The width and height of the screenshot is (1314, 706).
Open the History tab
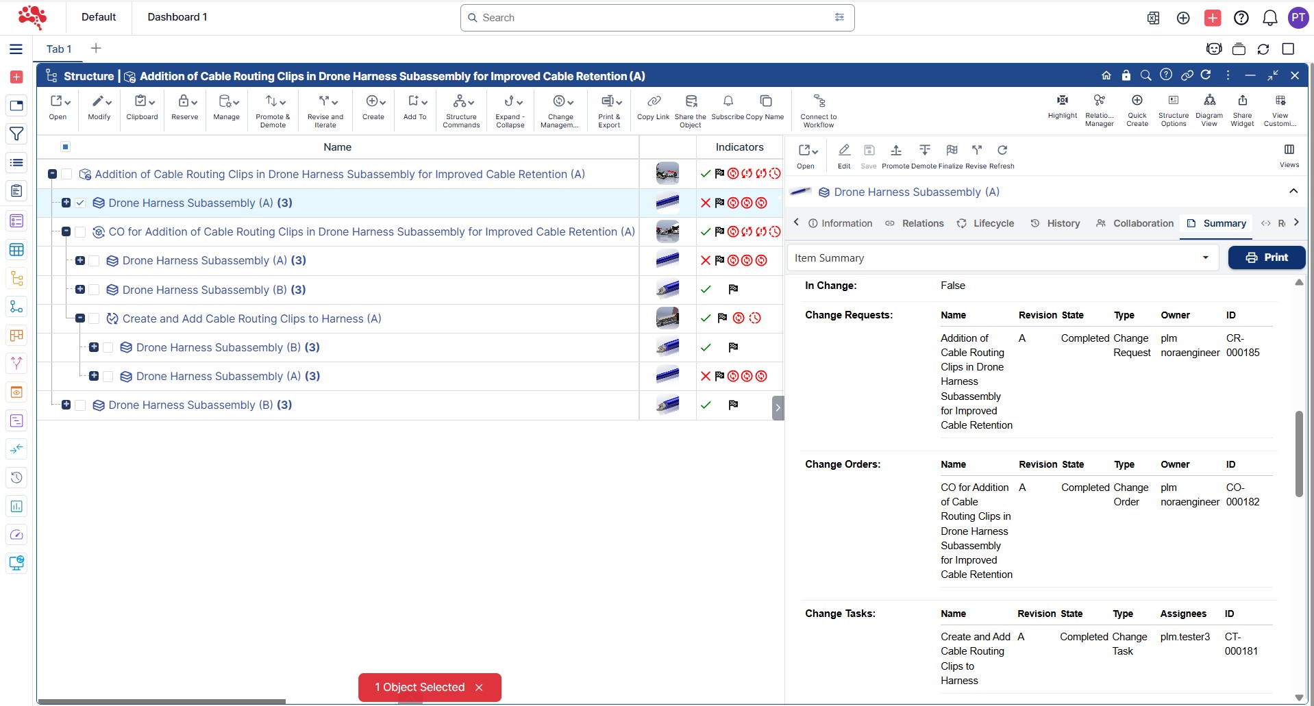click(1056, 223)
